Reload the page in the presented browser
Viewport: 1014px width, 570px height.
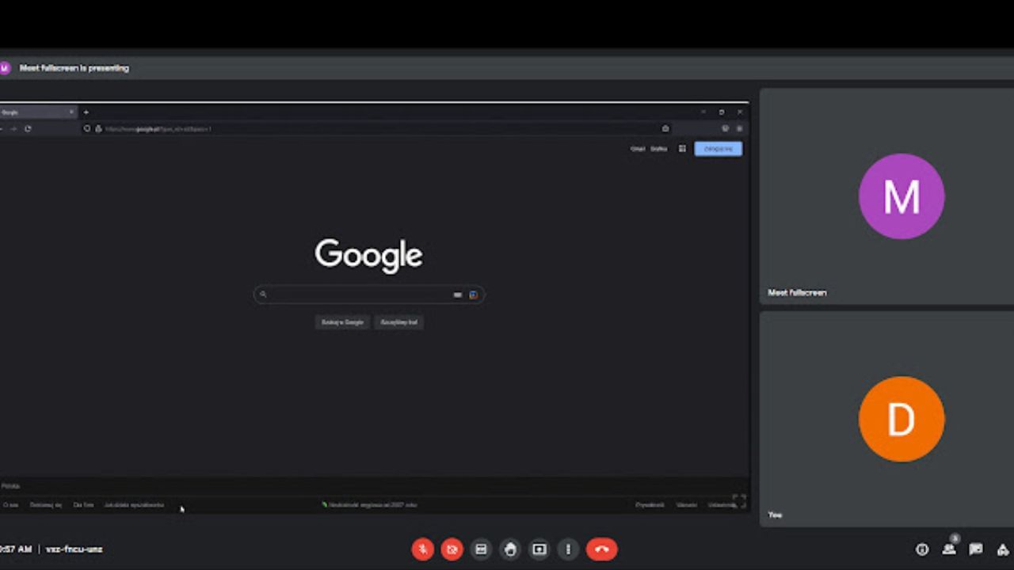point(28,128)
